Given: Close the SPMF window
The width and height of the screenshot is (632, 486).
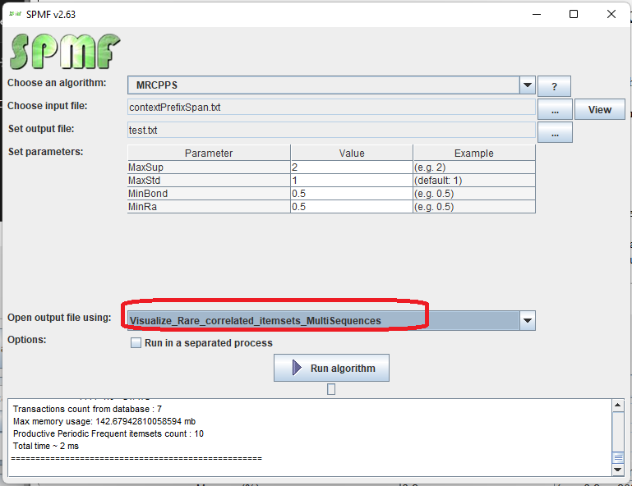Looking at the screenshot, I should (x=611, y=14).
